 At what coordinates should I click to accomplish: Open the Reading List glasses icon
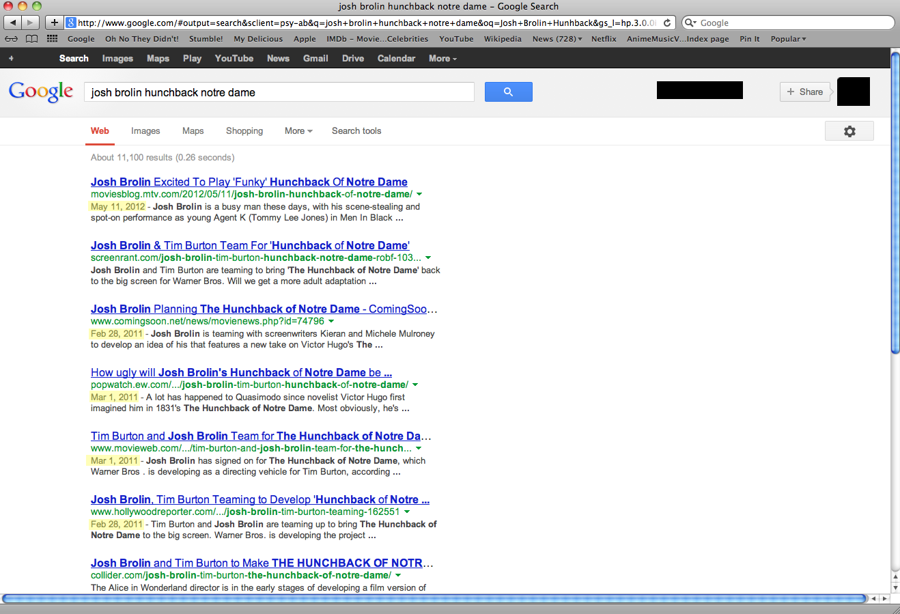[x=12, y=39]
